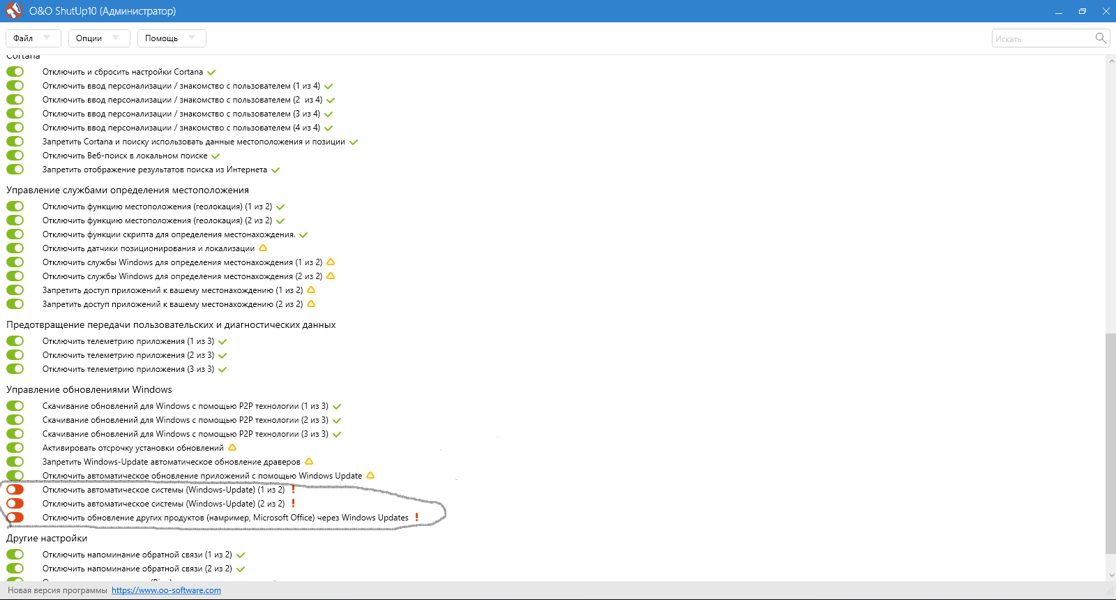Minimize the O&O ShutUp10 window
The width and height of the screenshot is (1116, 600).
coord(1059,11)
